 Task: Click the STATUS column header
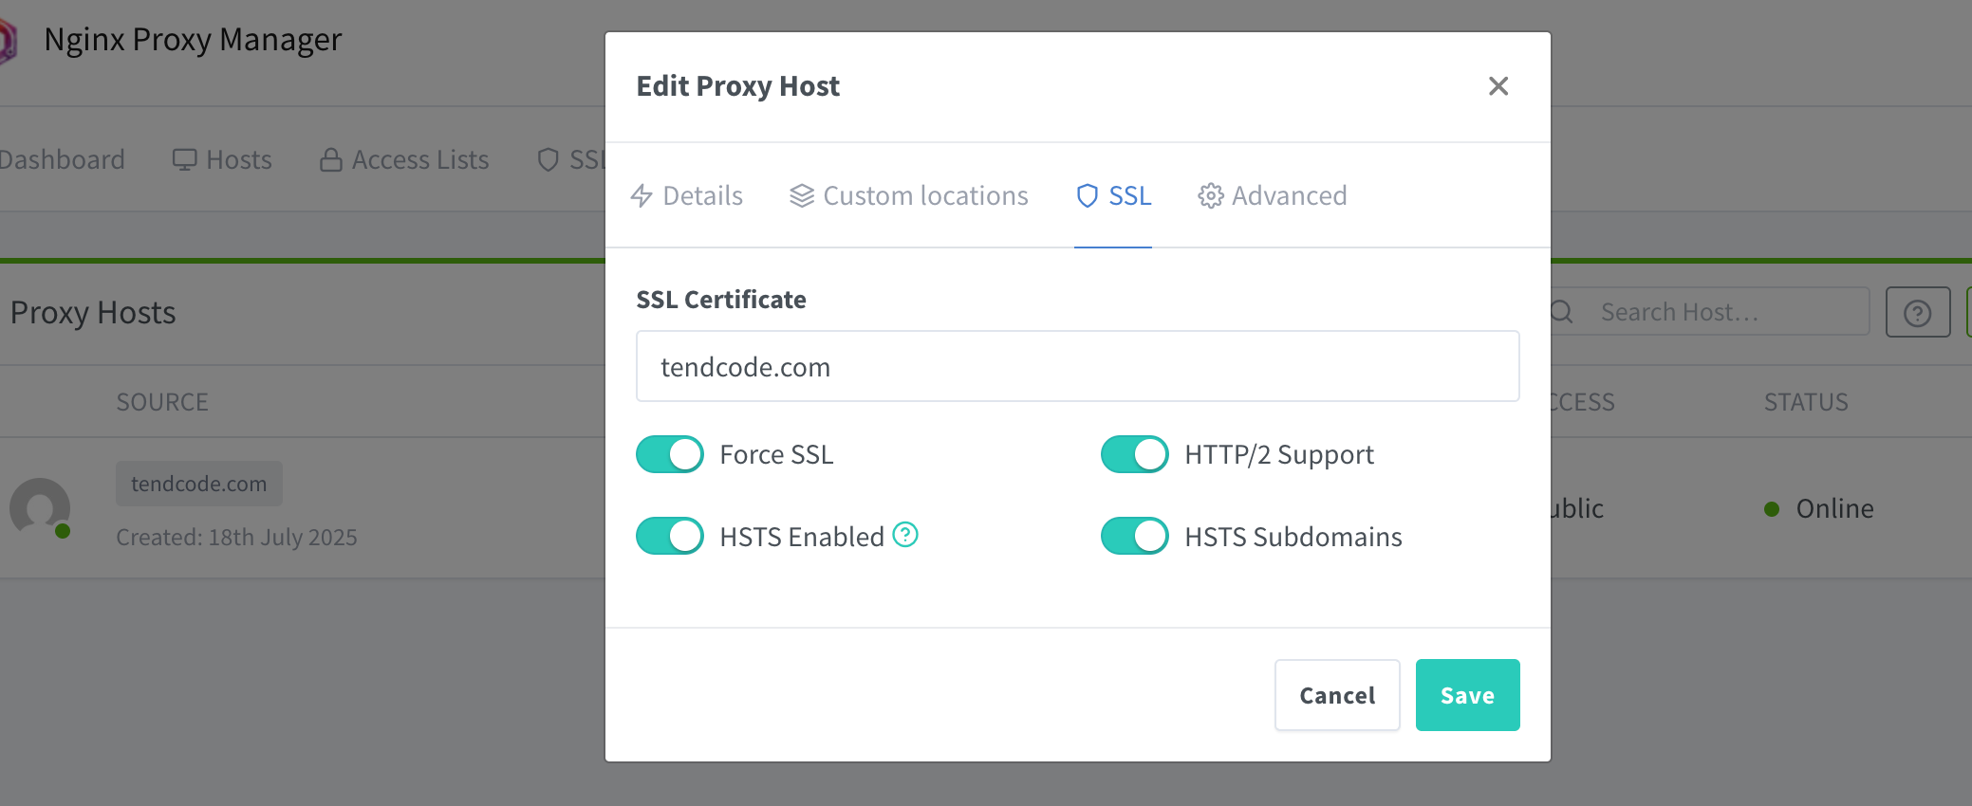[x=1806, y=402]
